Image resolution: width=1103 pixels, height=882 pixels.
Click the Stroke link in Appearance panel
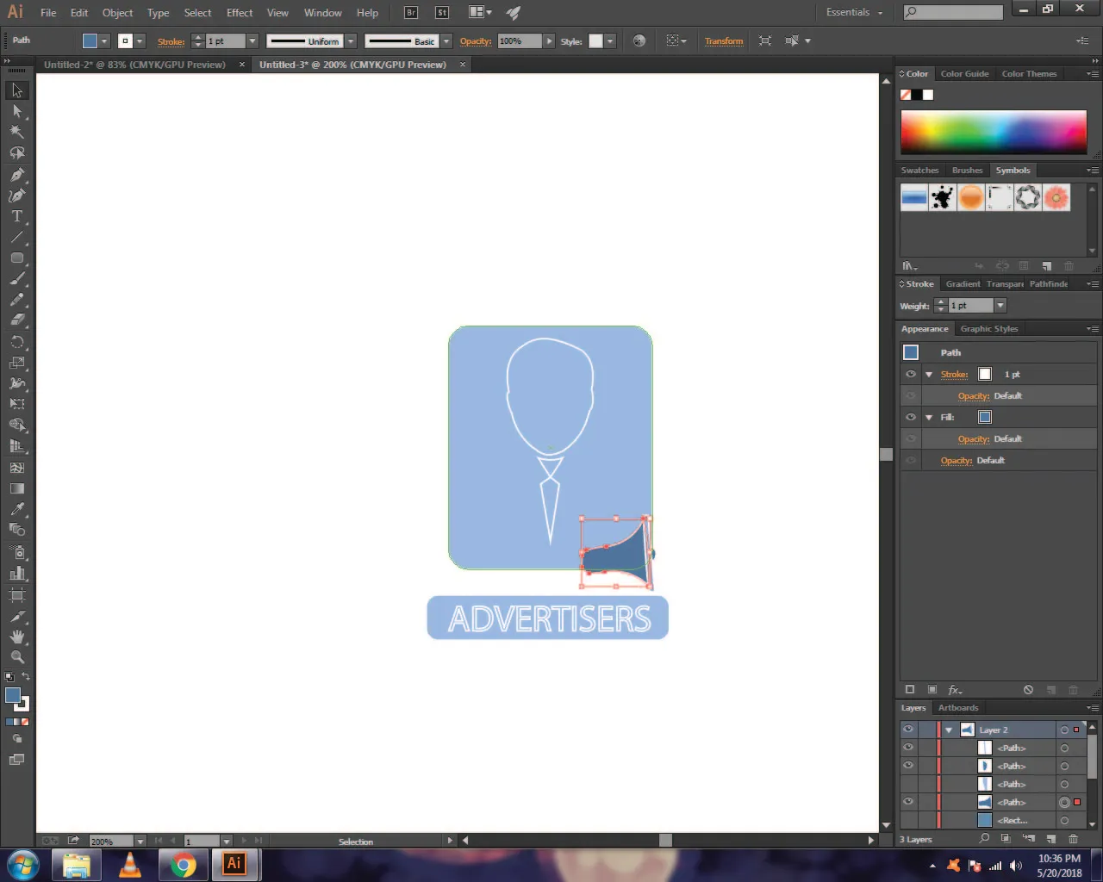[x=954, y=375]
